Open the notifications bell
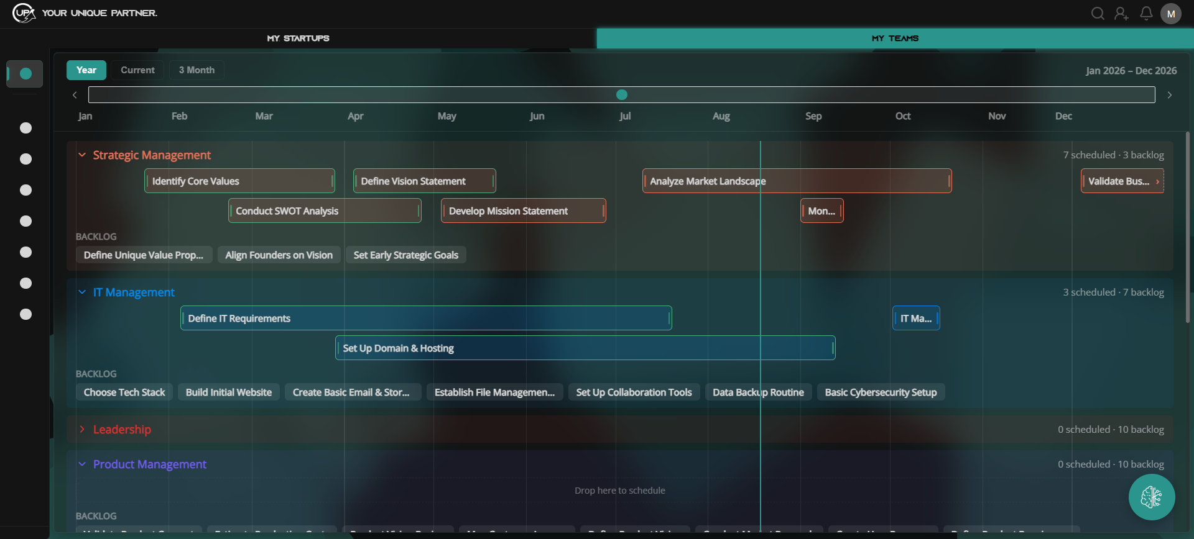Viewport: 1194px width, 539px height. (x=1146, y=14)
